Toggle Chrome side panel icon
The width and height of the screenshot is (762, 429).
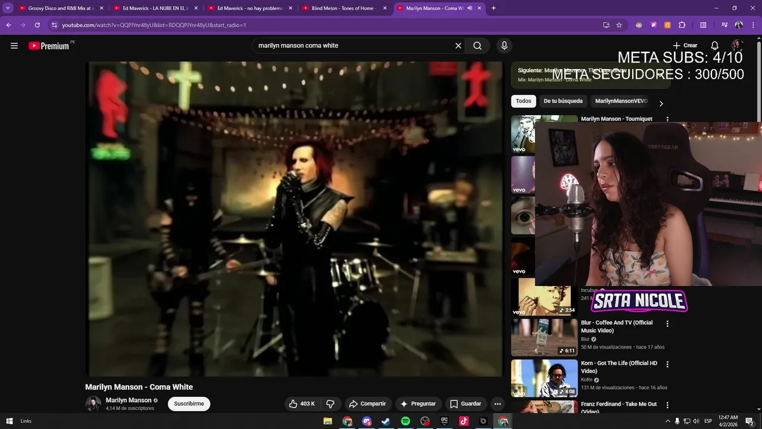tap(703, 25)
